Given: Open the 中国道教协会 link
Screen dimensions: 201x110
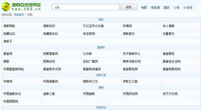Looking at the screenshot, I should click(x=12, y=94).
